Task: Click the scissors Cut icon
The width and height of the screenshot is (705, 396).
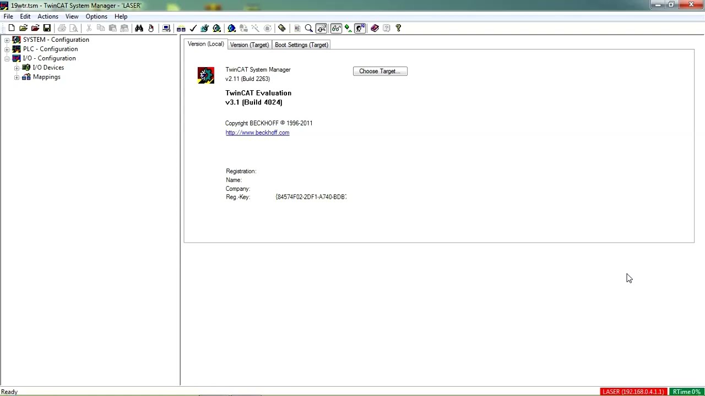Action: click(x=89, y=28)
